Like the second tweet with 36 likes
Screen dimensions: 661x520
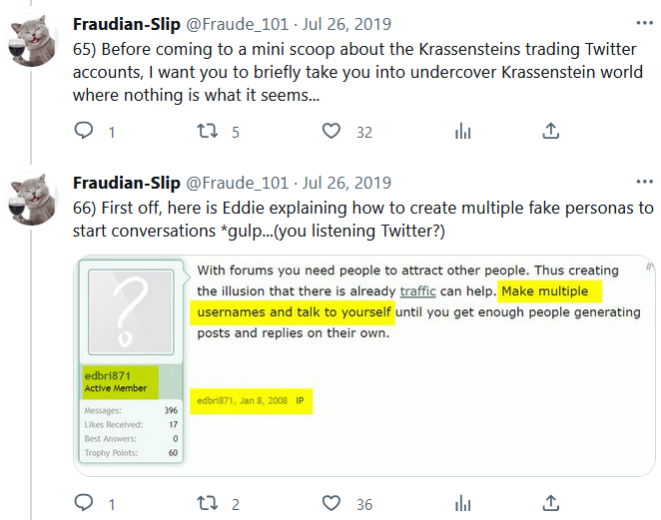[331, 503]
